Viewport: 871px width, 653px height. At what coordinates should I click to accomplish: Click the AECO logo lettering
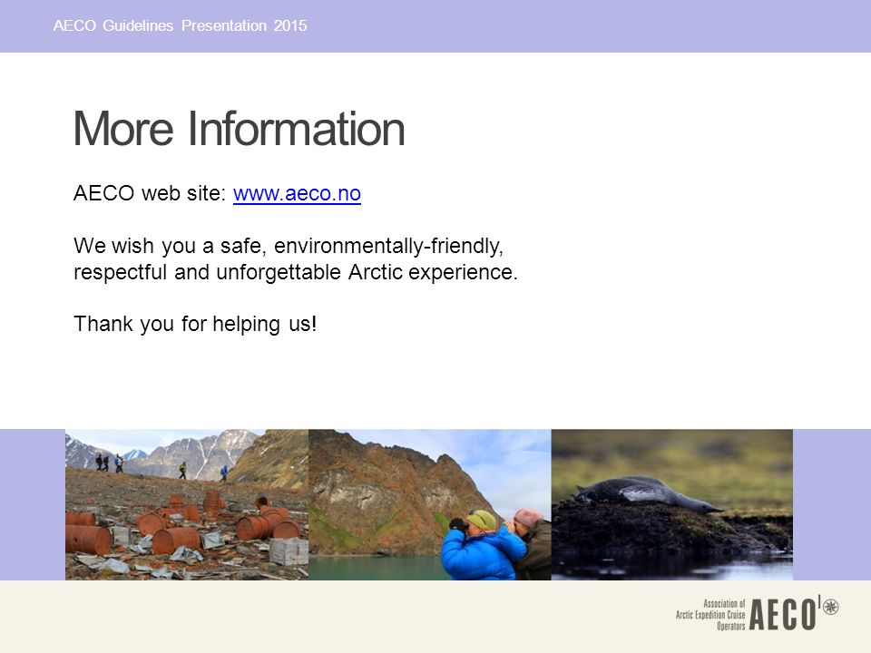coord(783,614)
